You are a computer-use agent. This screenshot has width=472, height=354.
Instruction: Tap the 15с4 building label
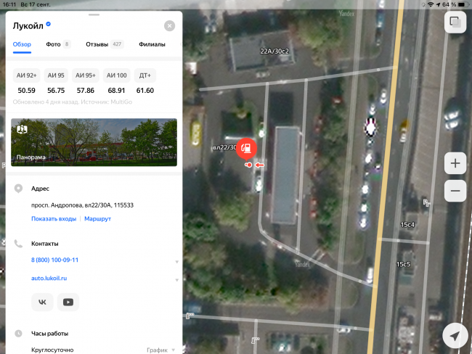pos(407,225)
